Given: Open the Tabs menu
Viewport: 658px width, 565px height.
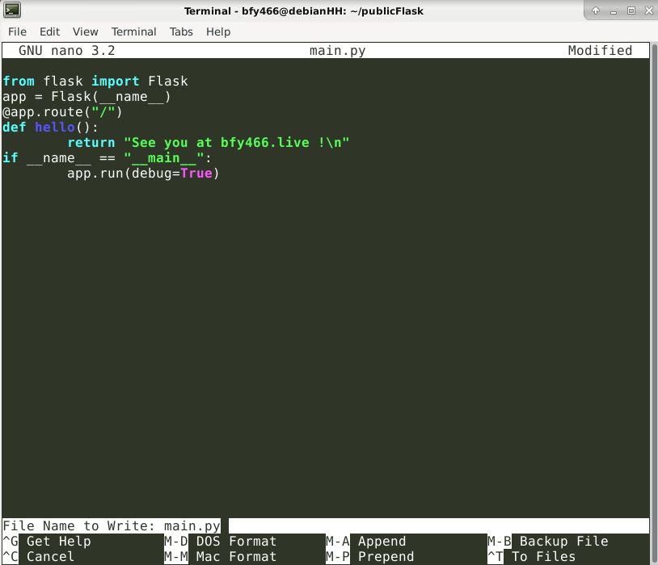Looking at the screenshot, I should click(181, 31).
